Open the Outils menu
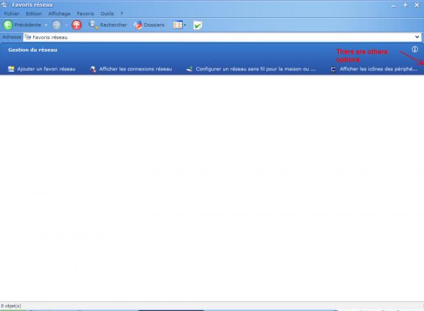 coord(107,13)
